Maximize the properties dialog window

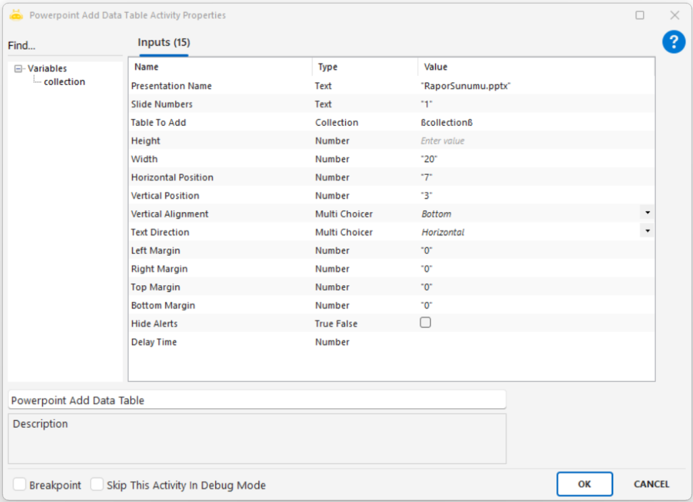pyautogui.click(x=640, y=15)
